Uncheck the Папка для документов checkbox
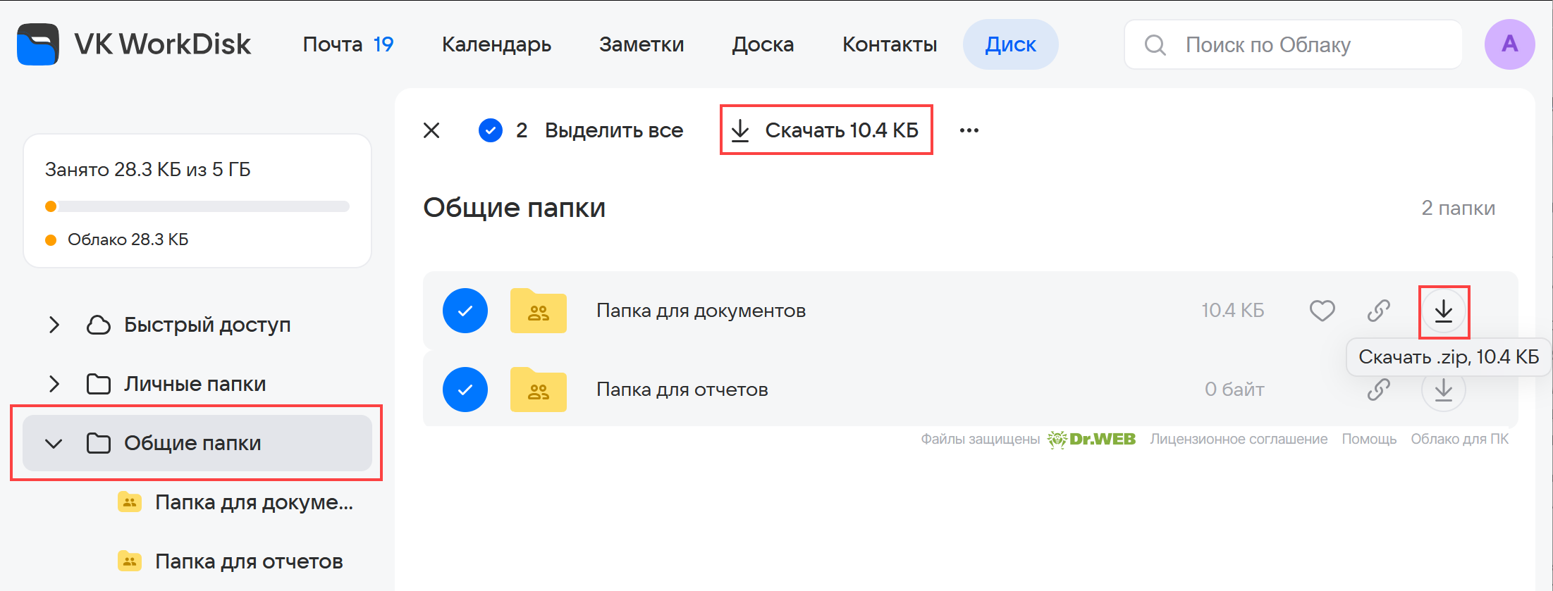 click(x=465, y=311)
